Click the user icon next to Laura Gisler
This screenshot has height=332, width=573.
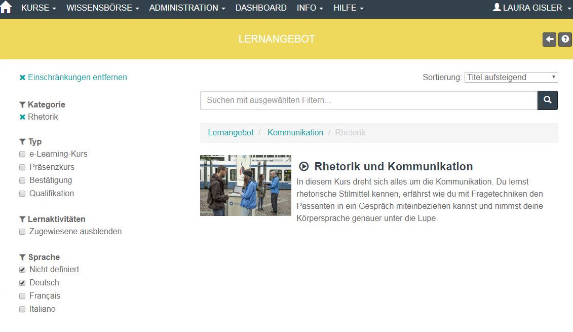click(x=496, y=7)
